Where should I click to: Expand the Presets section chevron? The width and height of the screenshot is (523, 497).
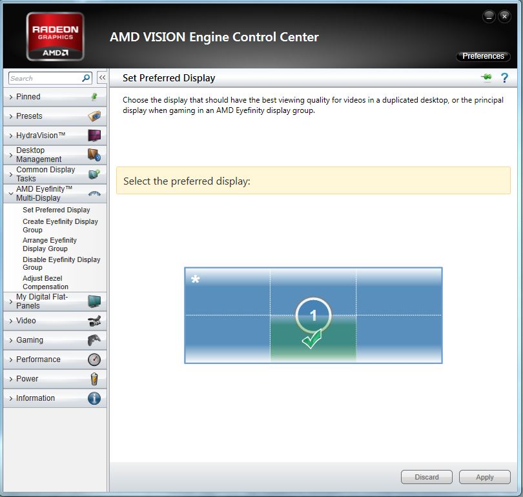click(11, 116)
